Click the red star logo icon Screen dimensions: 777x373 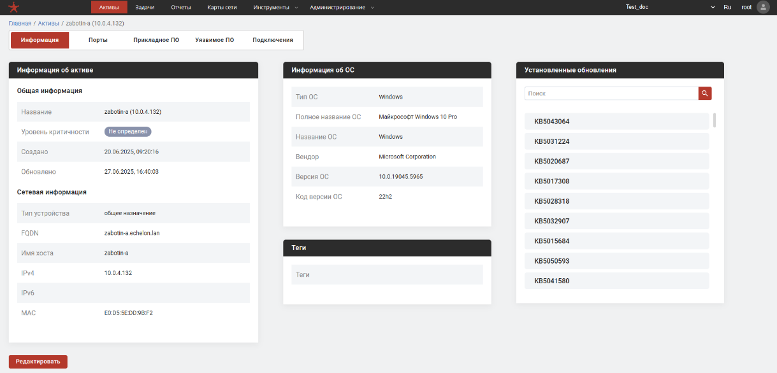[x=14, y=7]
